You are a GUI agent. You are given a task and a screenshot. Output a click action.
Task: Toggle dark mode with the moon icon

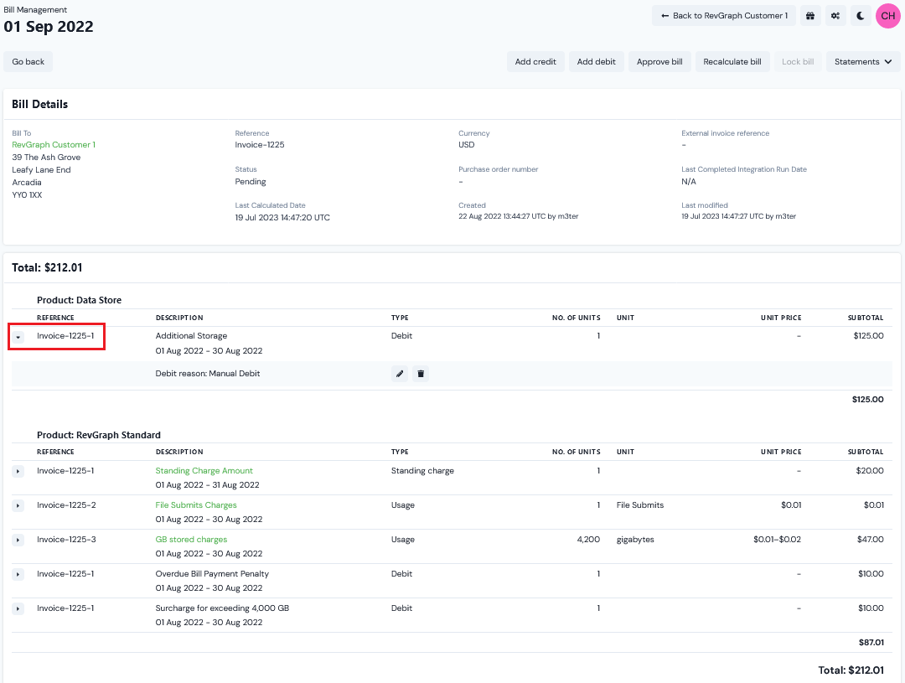(860, 16)
